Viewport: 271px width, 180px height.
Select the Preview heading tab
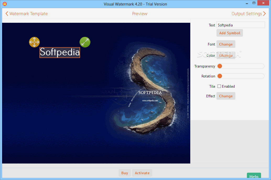coord(140,14)
